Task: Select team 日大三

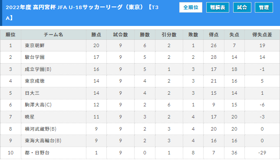Action: [x=32, y=93]
